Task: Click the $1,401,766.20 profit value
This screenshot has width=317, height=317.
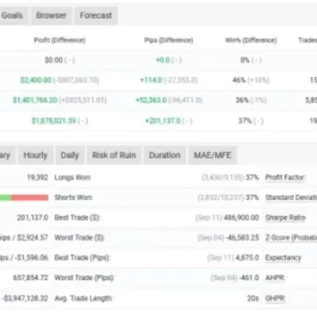Action: coord(35,101)
